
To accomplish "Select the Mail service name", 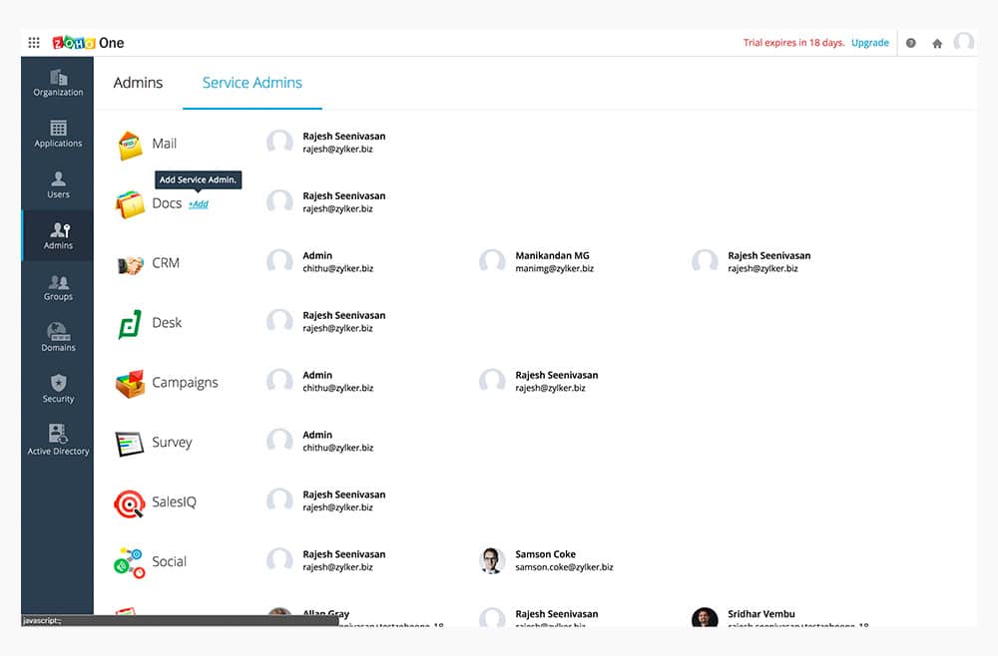I will coord(165,144).
